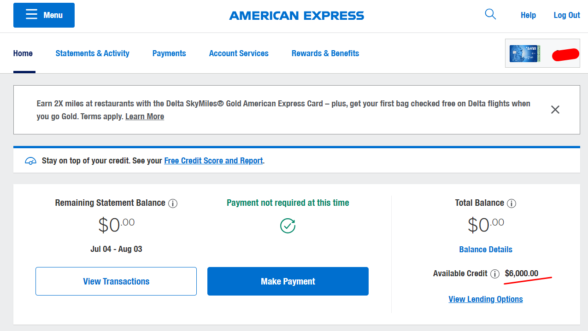Open the Statements & Activity tab
The height and width of the screenshot is (331, 588).
tap(92, 53)
